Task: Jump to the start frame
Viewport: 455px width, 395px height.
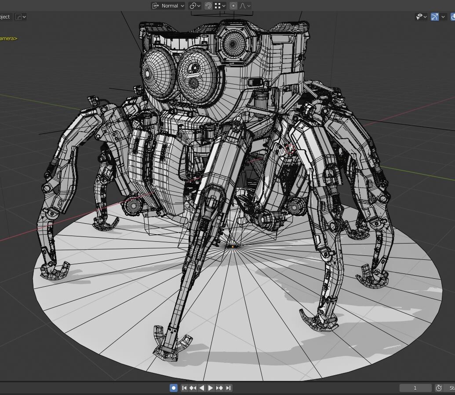Action: point(184,388)
